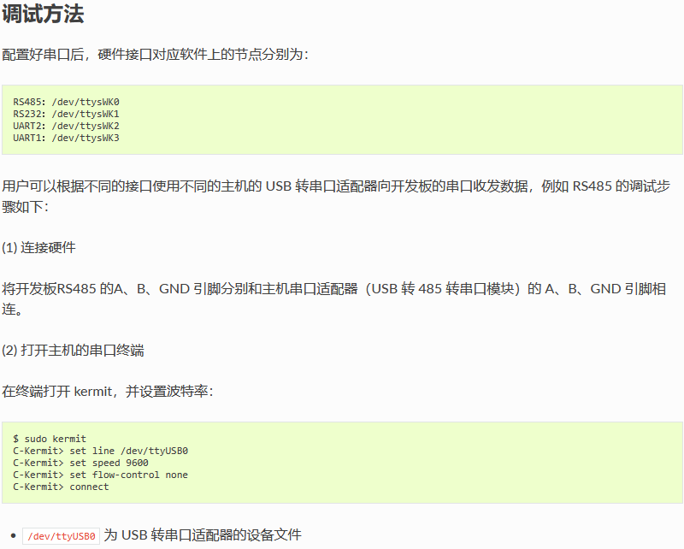The width and height of the screenshot is (684, 549).
Task: Click the (1) 连接硬件 step text
Action: (38, 248)
